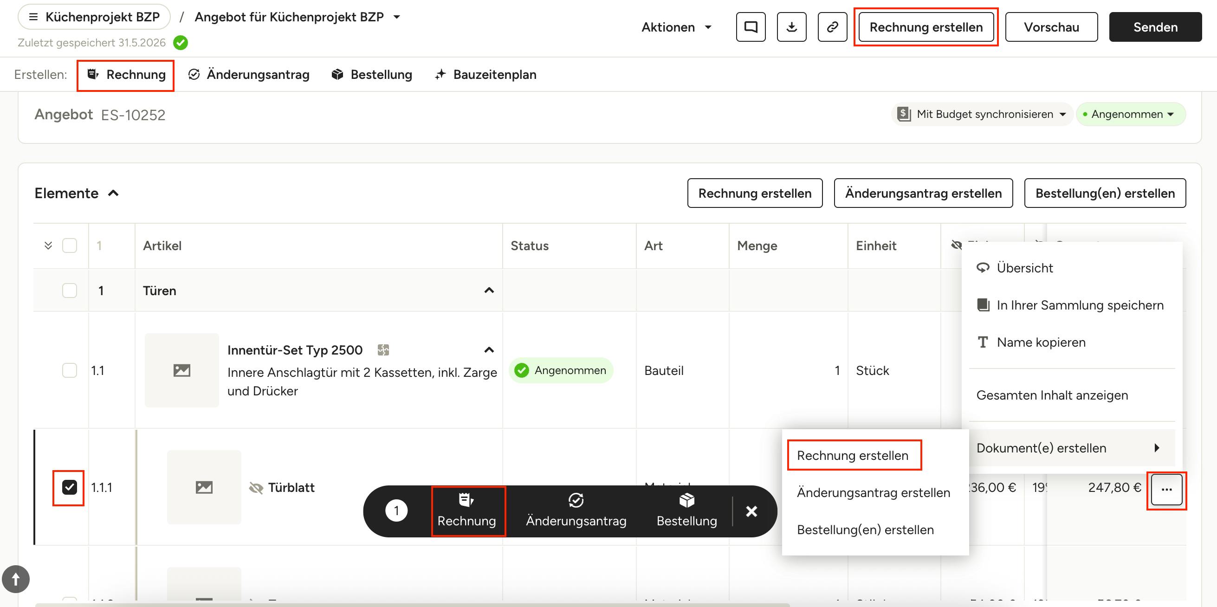Click the Übersicht icon in context menu
The height and width of the screenshot is (607, 1217).
pos(983,268)
